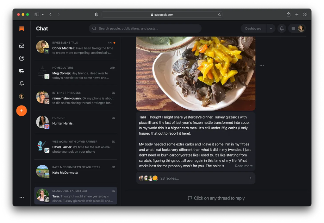The height and width of the screenshot is (223, 324).
Task: Open the notifications bell next to Dashboard
Action: coord(282,28)
